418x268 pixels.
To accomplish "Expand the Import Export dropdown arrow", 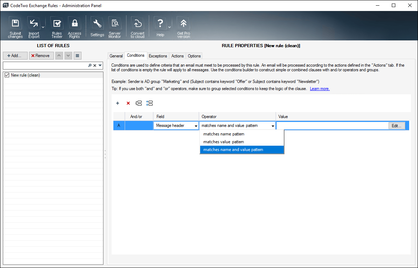I will pyautogui.click(x=43, y=27).
